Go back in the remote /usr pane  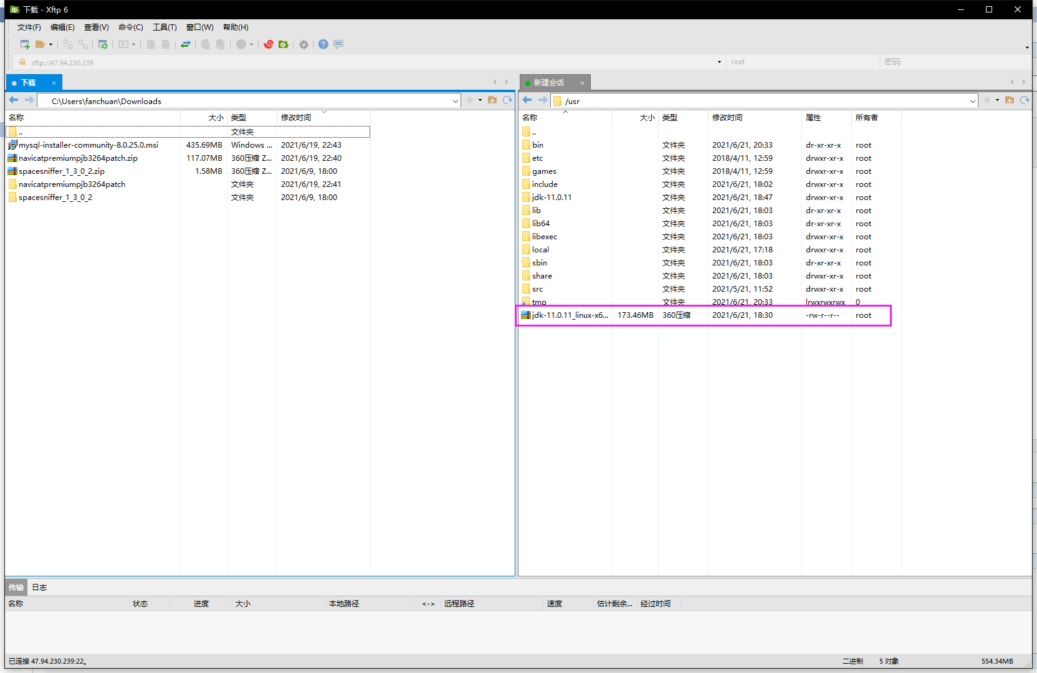click(x=527, y=100)
